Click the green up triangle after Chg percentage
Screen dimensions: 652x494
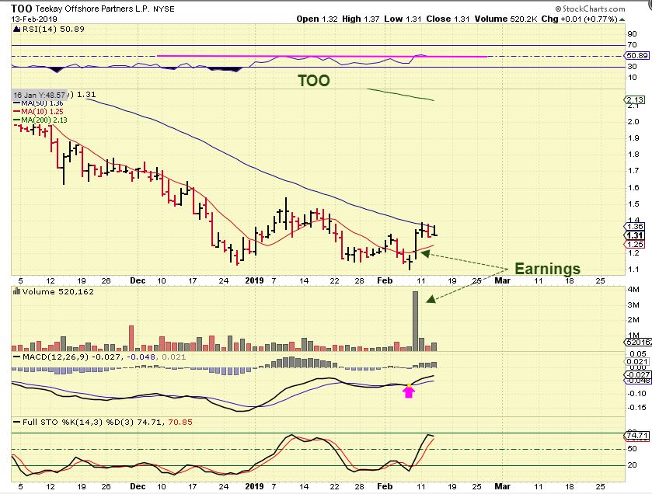click(622, 19)
